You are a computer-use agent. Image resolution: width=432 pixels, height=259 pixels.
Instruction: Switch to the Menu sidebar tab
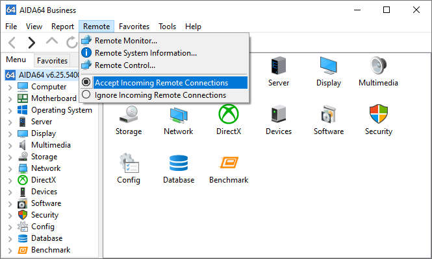(x=16, y=60)
